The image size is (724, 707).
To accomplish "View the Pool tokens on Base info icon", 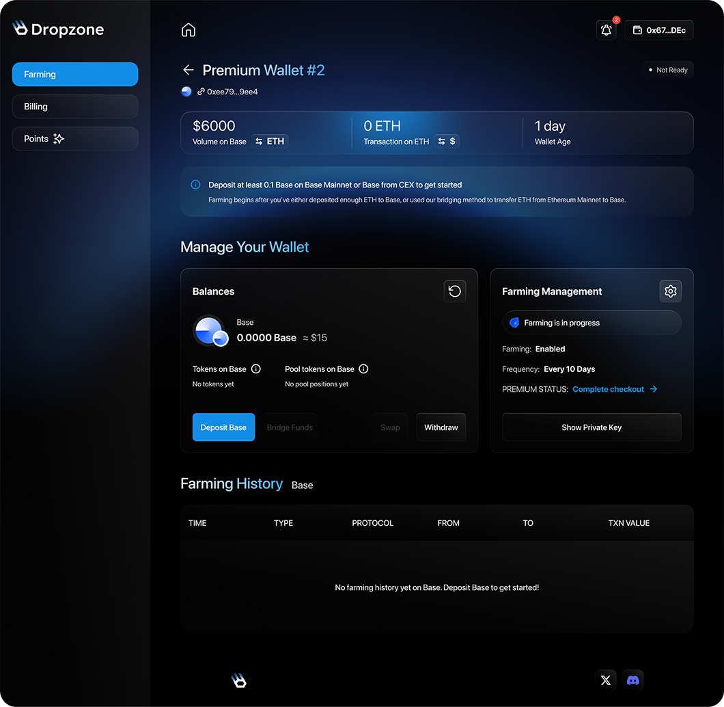I will [x=363, y=369].
